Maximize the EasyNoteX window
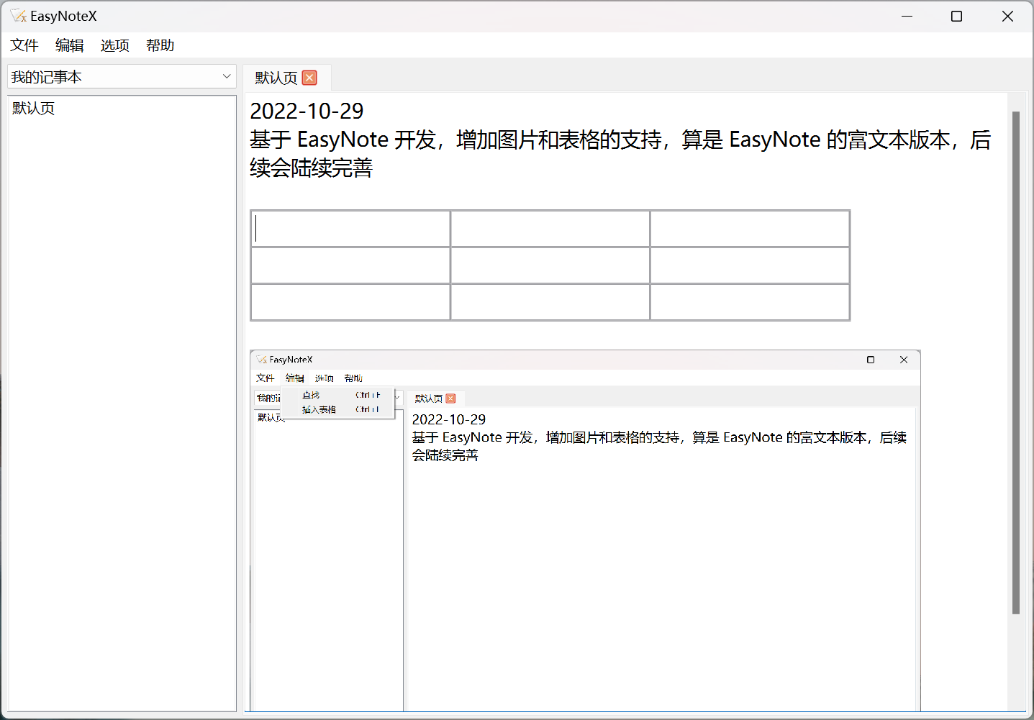This screenshot has height=720, width=1034. [956, 16]
